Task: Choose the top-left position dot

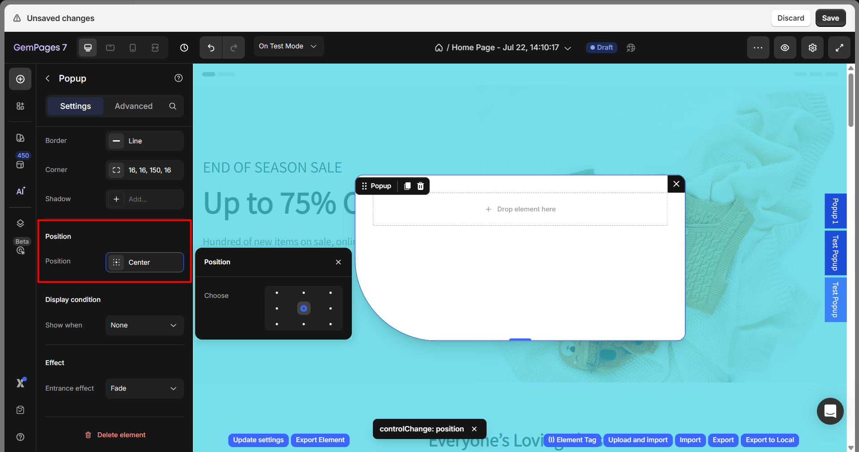Action: [x=277, y=293]
